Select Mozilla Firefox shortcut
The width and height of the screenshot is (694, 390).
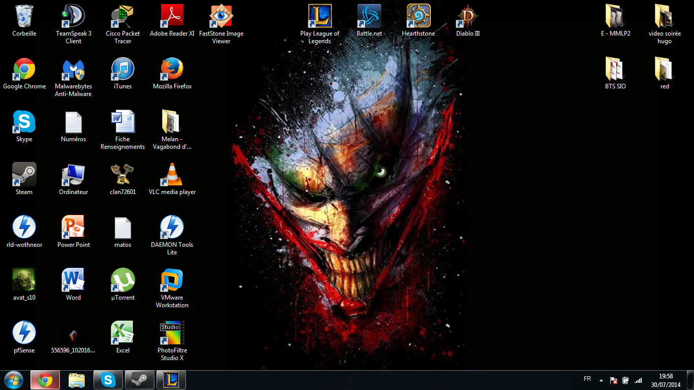click(172, 69)
